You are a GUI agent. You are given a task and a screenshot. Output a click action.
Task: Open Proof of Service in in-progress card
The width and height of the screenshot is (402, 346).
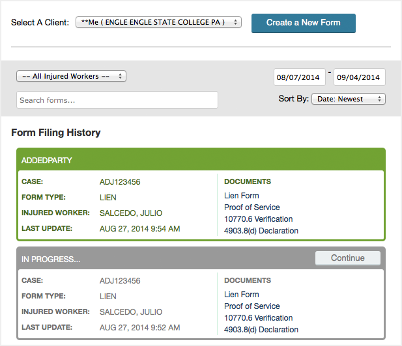(251, 306)
